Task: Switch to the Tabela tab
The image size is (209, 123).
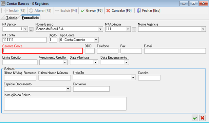Action: click(12, 18)
